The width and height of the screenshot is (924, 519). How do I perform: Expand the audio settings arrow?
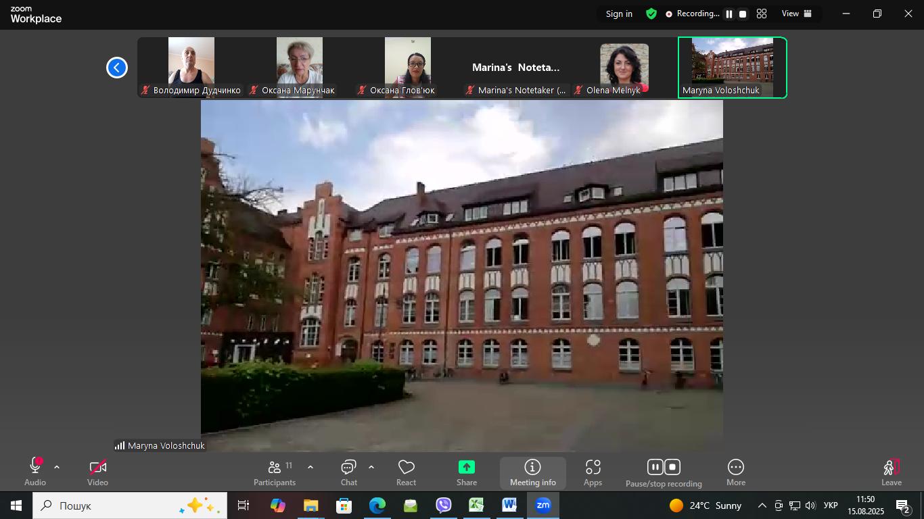(x=57, y=467)
